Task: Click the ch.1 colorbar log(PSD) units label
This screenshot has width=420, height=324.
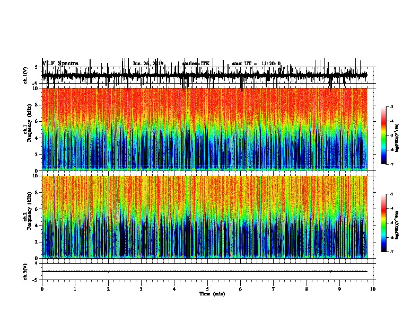Action: point(397,138)
